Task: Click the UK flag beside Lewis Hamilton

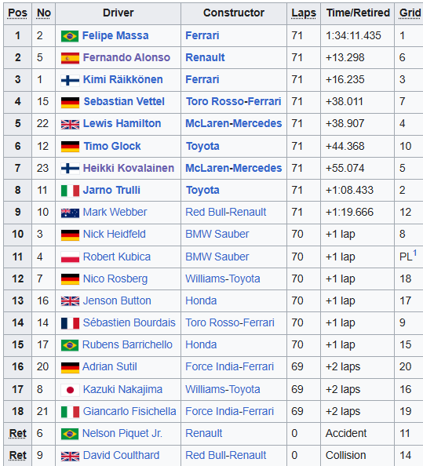Action: pyautogui.click(x=70, y=124)
